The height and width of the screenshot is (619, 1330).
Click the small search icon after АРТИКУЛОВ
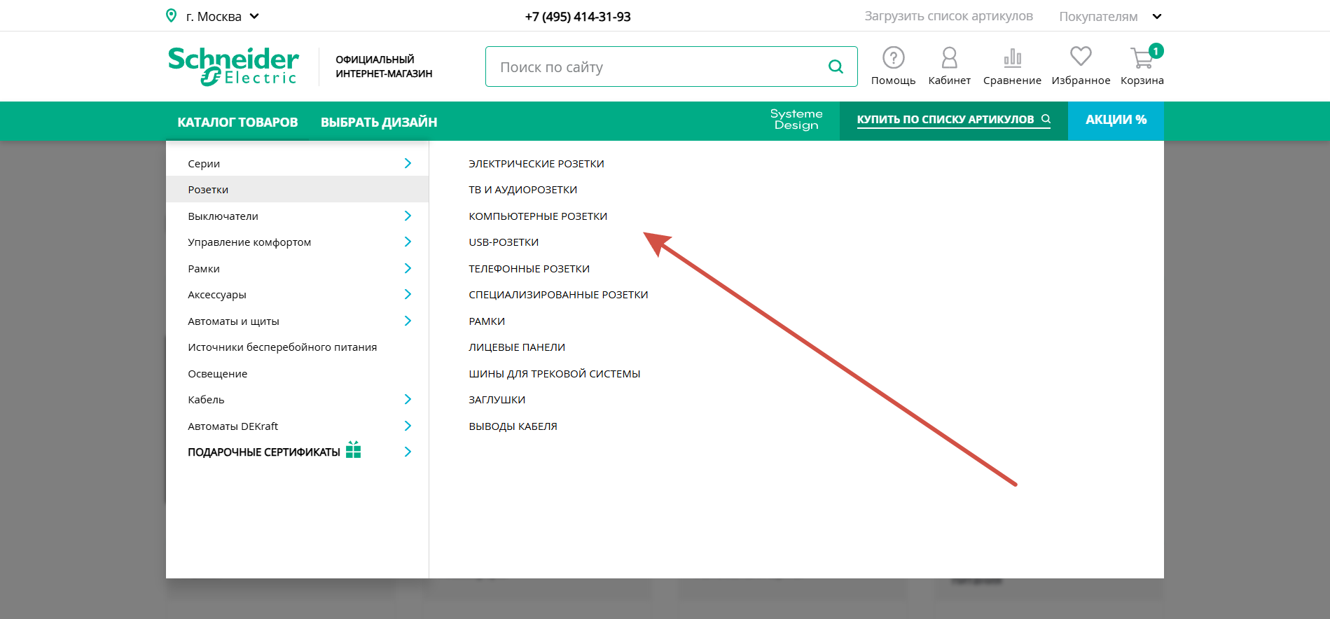(1046, 119)
